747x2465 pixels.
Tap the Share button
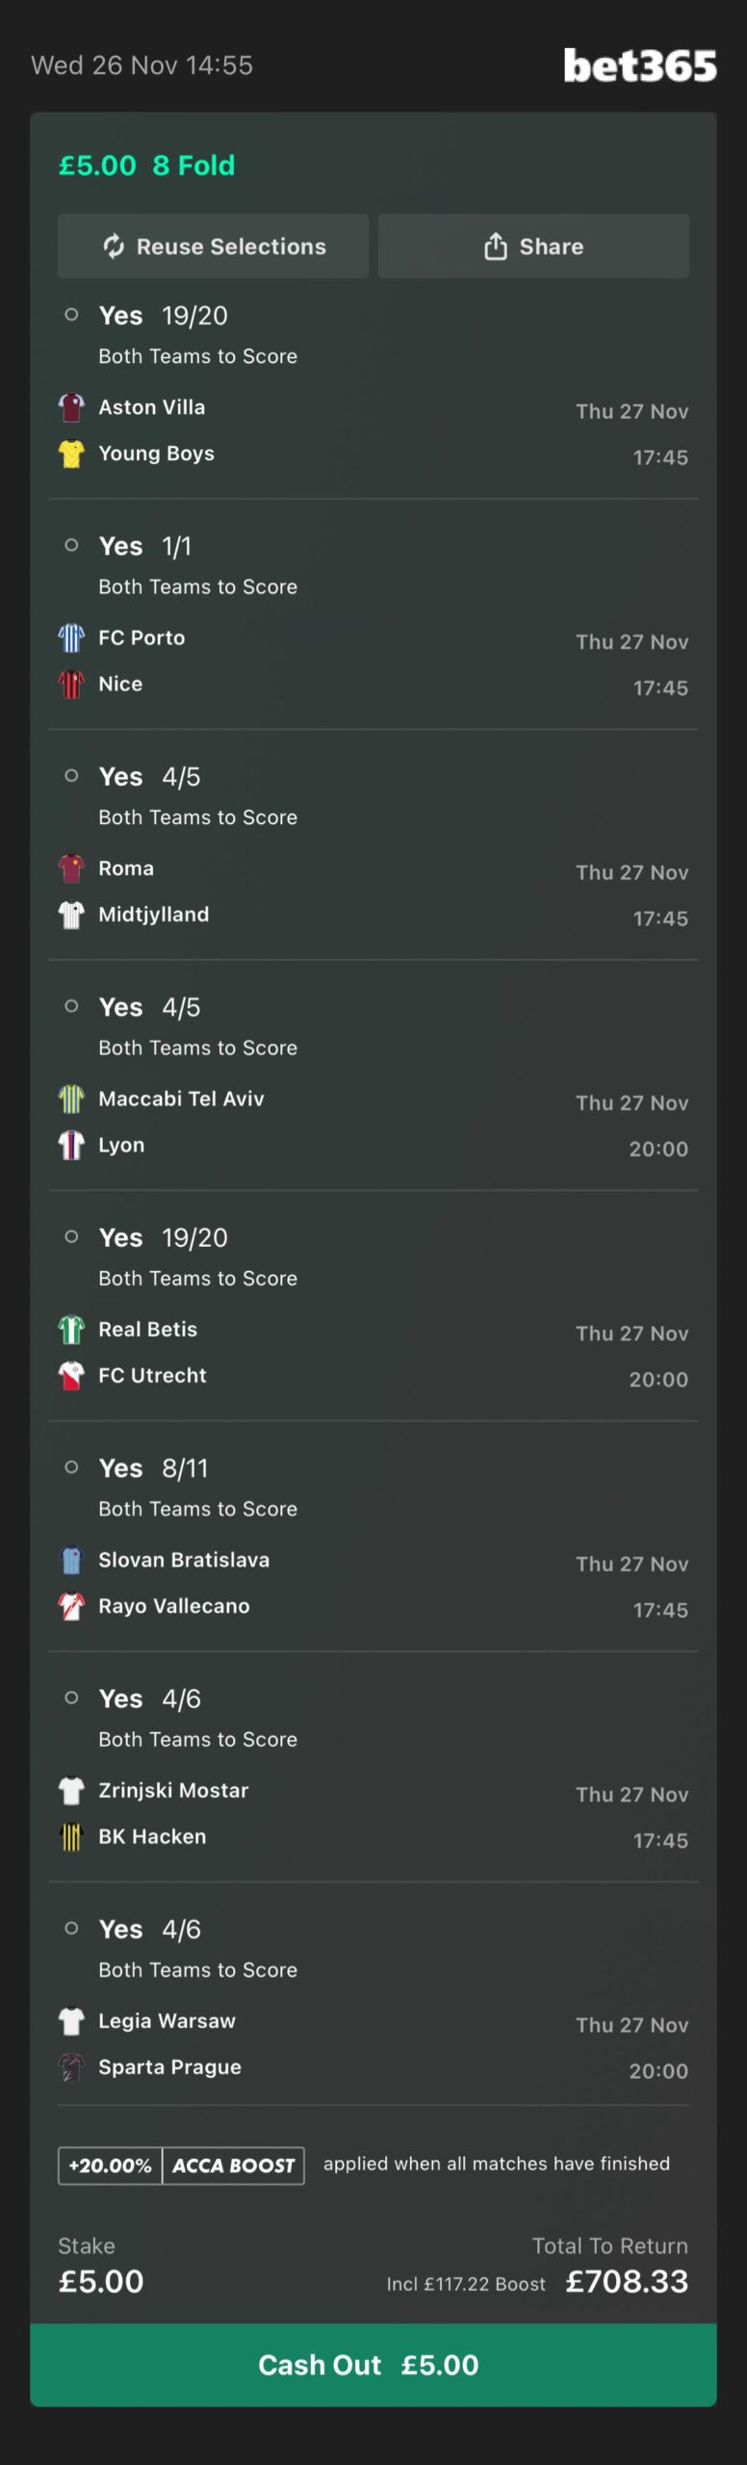coord(533,246)
